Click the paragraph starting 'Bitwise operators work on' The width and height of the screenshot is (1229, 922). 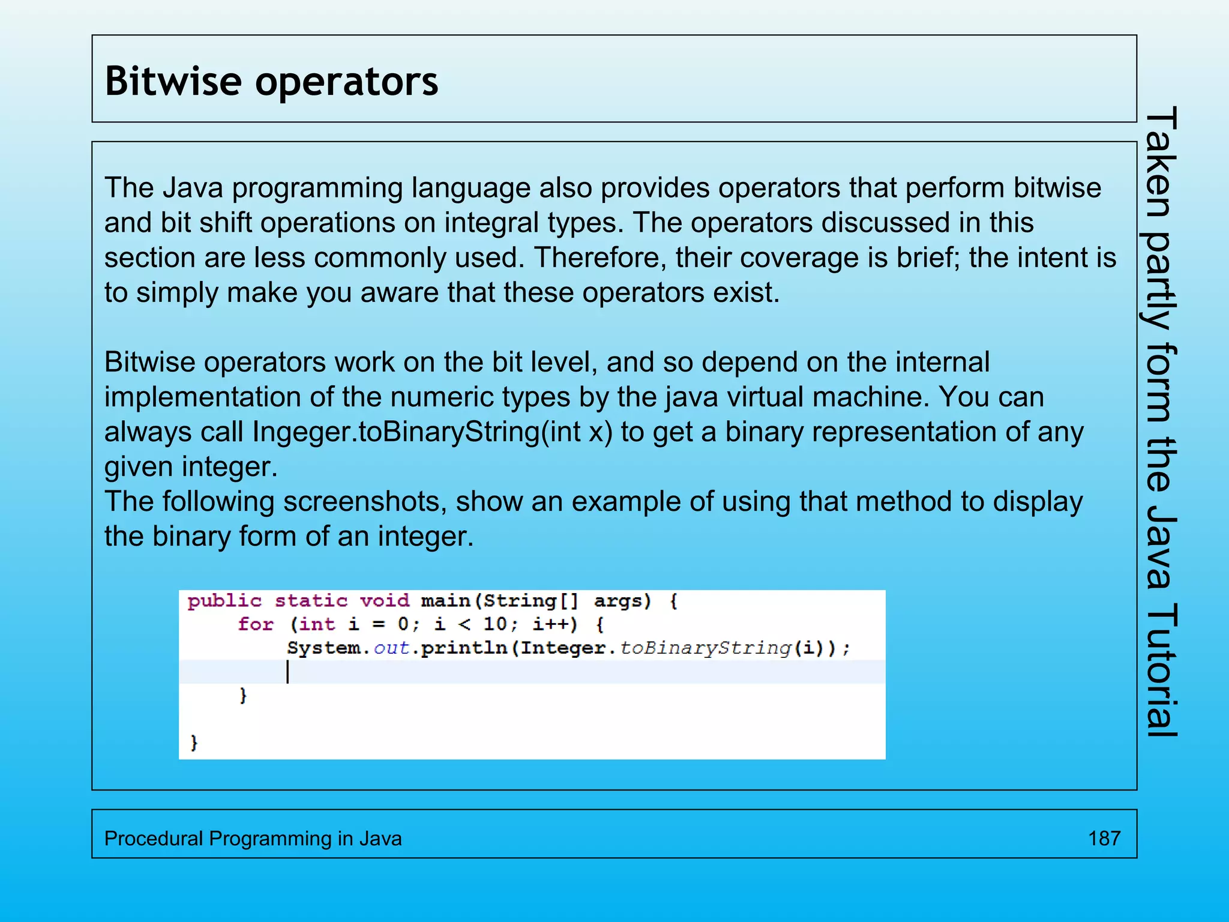click(x=594, y=414)
